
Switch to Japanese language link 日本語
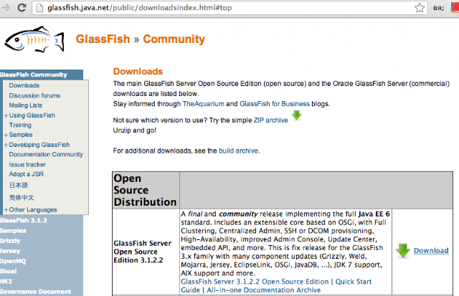(x=19, y=185)
